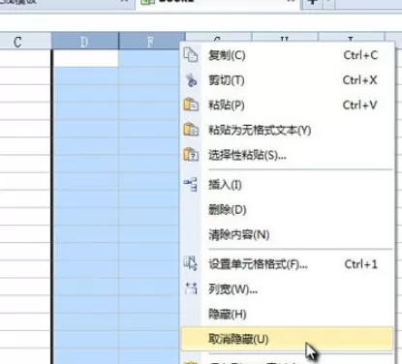Click the active white cell in column D

[x=85, y=58]
